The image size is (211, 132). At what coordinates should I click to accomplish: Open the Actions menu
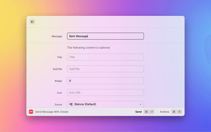coord(165,112)
